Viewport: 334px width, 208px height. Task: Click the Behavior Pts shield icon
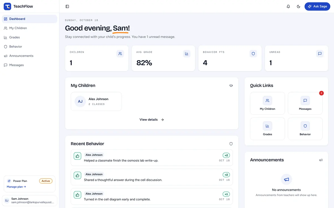pos(253,54)
